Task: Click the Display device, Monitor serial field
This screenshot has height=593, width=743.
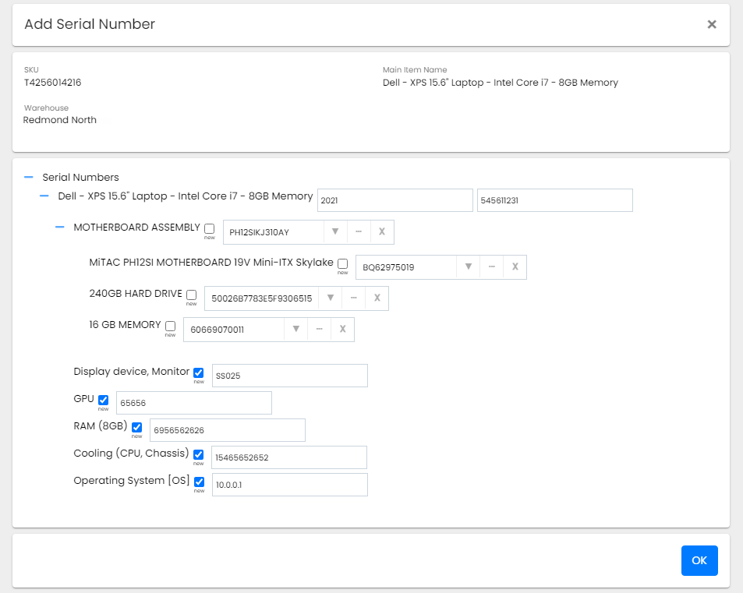Action: point(288,376)
